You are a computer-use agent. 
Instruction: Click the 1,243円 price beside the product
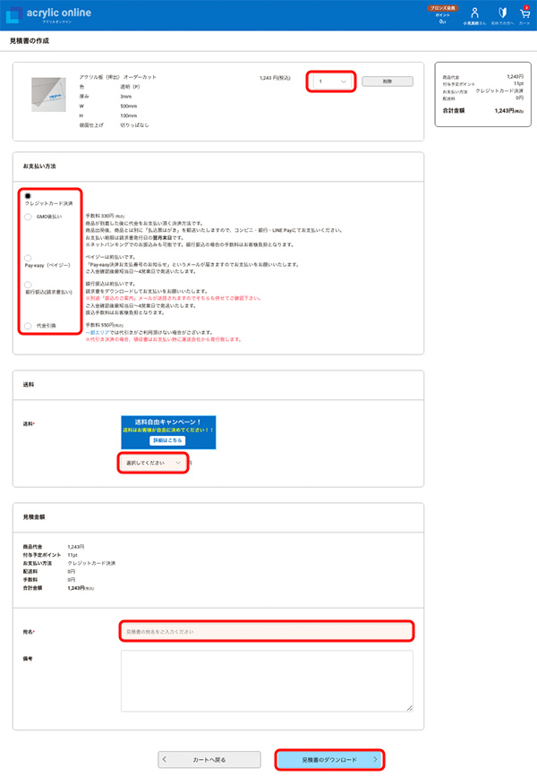pyautogui.click(x=275, y=78)
